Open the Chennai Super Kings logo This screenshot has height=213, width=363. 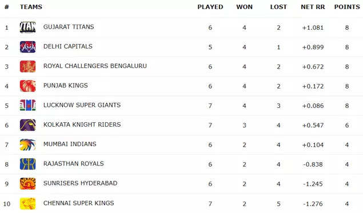pyautogui.click(x=28, y=203)
